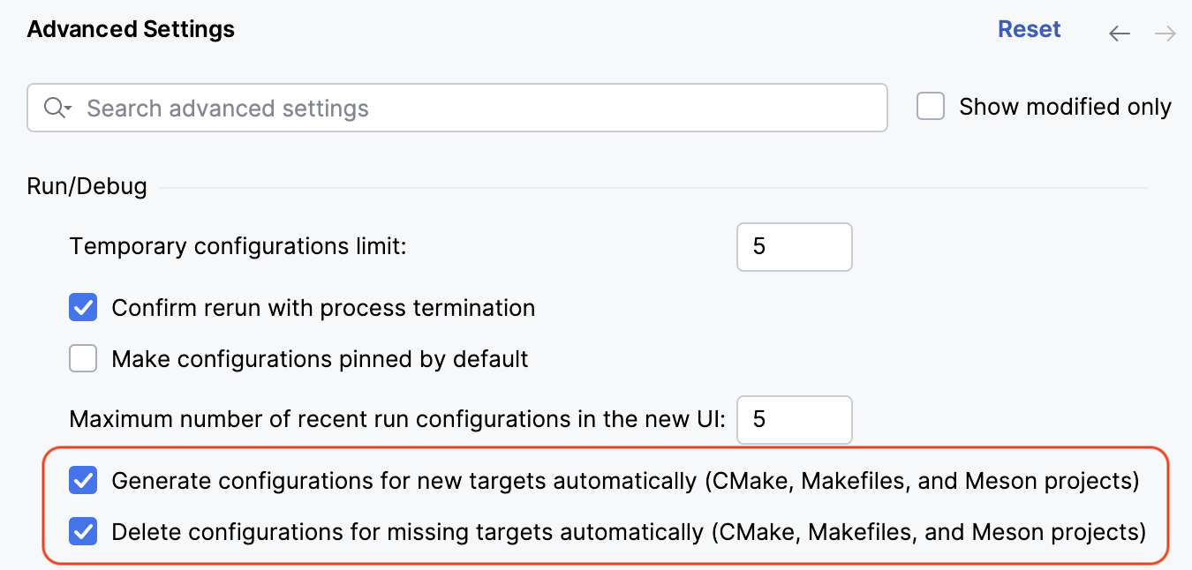1192x570 pixels.
Task: Click the forward navigation arrow
Action: tap(1165, 34)
